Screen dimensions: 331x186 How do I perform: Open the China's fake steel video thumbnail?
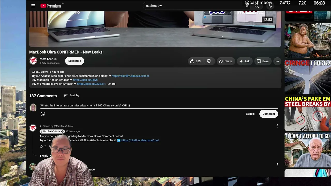click(x=308, y=114)
